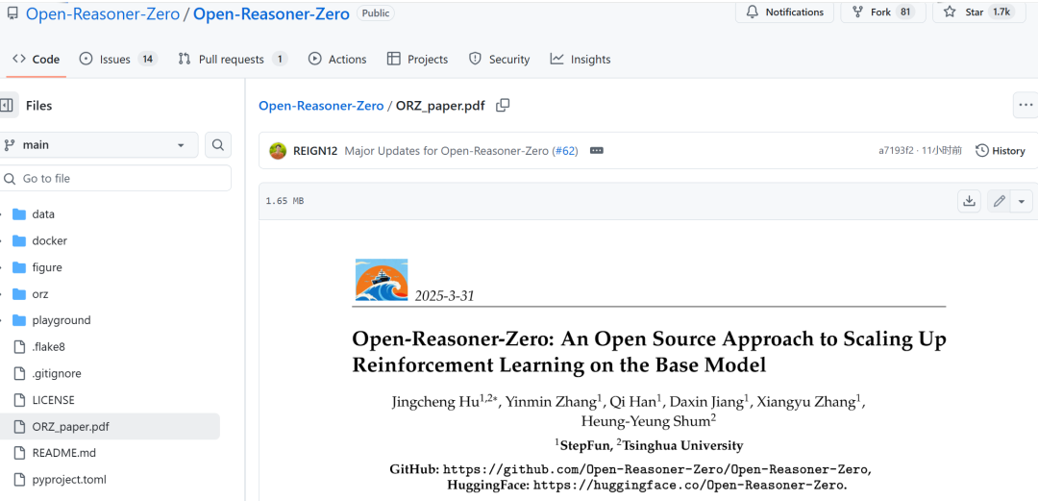Image resolution: width=1038 pixels, height=501 pixels.
Task: Open the Insights tab
Action: tap(580, 59)
